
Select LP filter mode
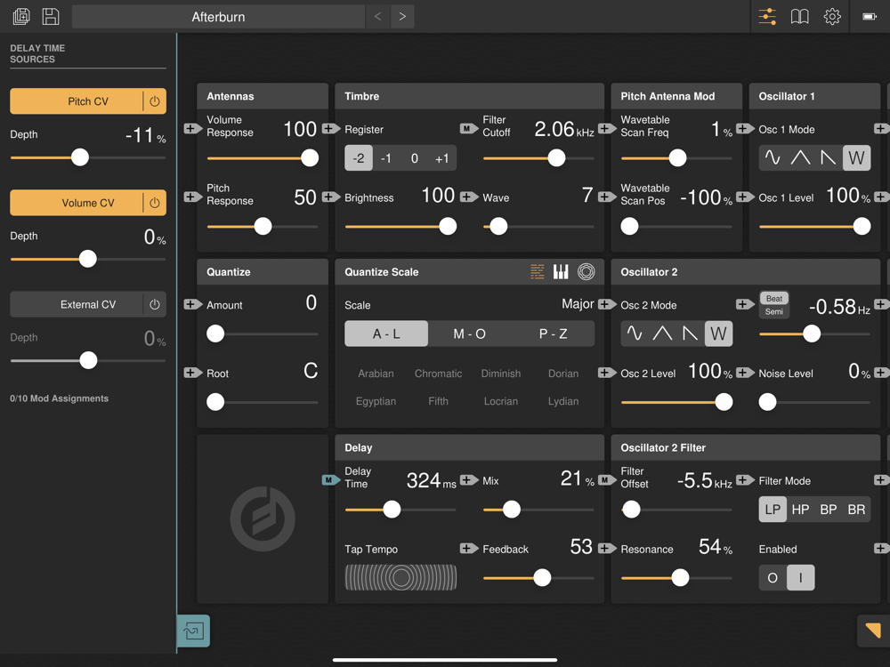coord(773,510)
